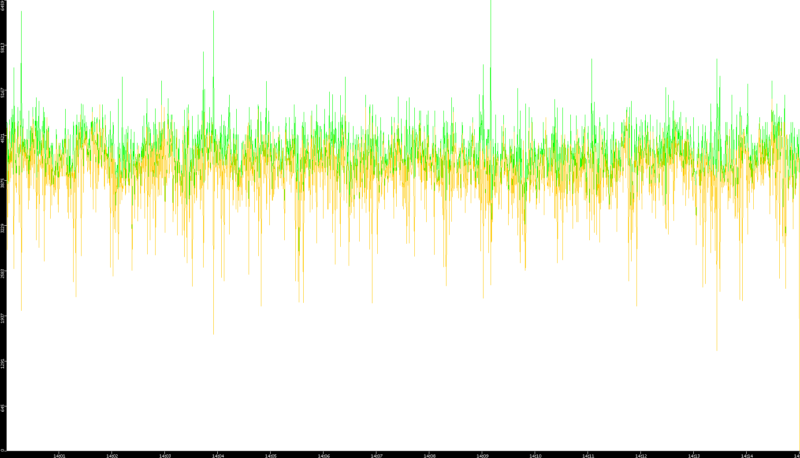800x458 pixels.
Task: Select the 14:06 time axis label
Action: point(324,456)
